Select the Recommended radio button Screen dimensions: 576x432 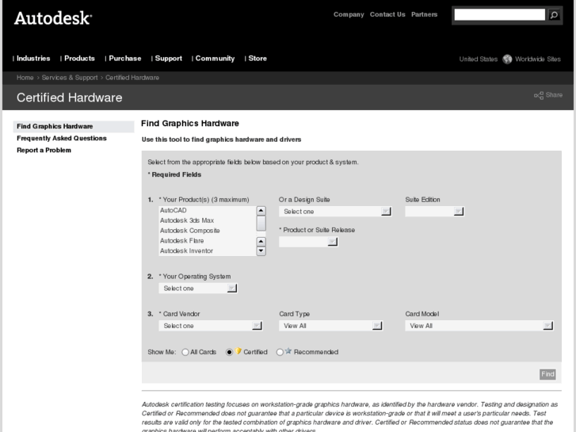pos(280,352)
